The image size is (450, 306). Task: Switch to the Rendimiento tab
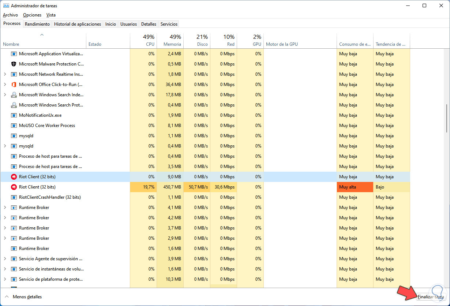pos(37,24)
